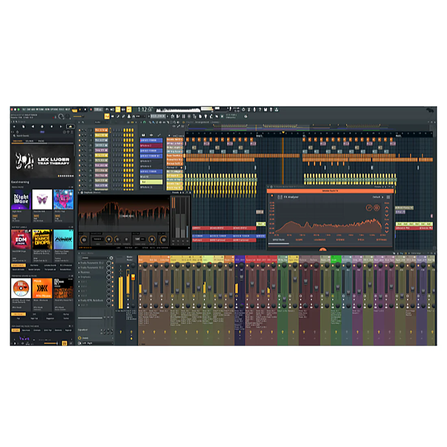Open the mixer preset (none) dropdown above effect slots
Viewport: 447px width, 447px height.
[x=95, y=258]
